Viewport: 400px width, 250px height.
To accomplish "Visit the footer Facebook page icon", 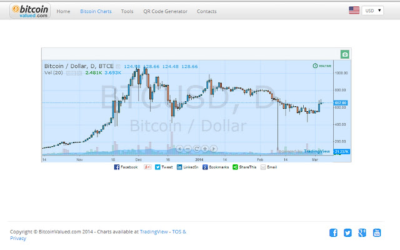I will (333, 232).
